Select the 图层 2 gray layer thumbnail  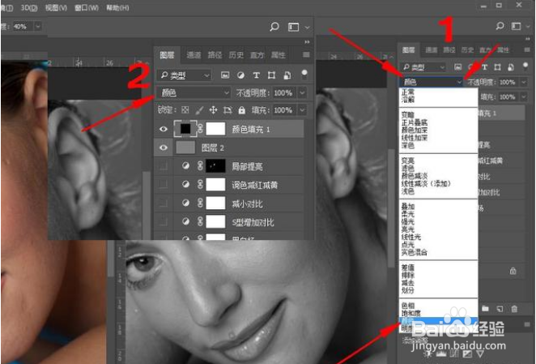[x=185, y=148]
